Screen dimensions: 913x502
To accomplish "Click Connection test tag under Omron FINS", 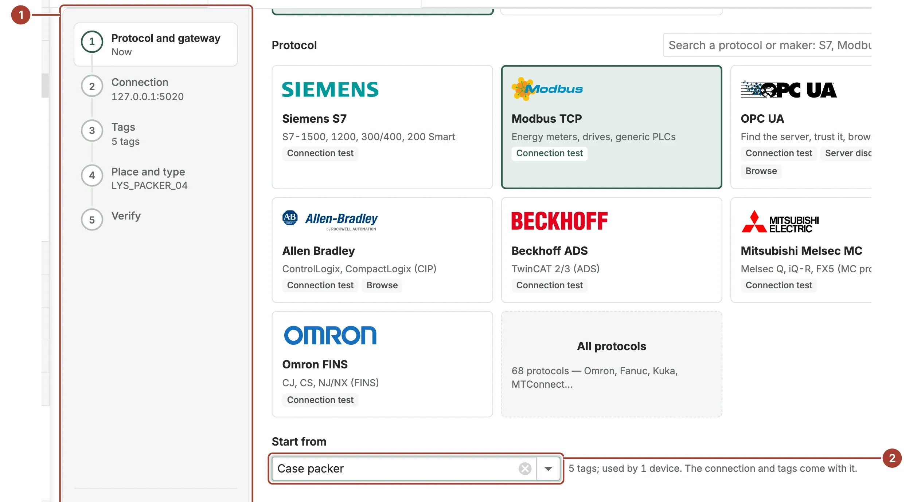I will pos(320,400).
